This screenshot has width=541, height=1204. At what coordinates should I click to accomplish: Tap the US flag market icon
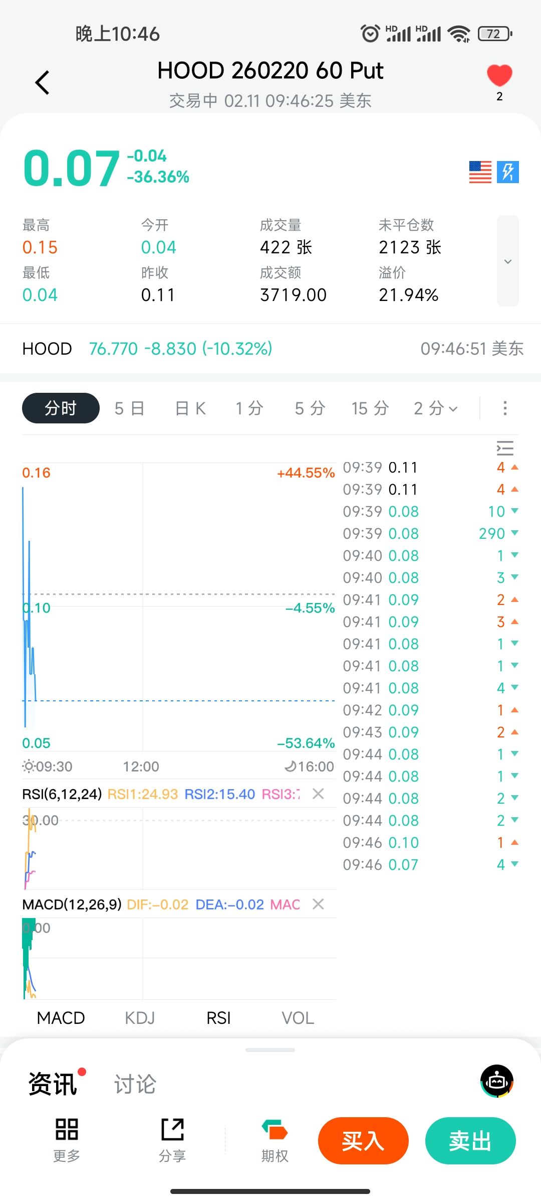pos(480,172)
